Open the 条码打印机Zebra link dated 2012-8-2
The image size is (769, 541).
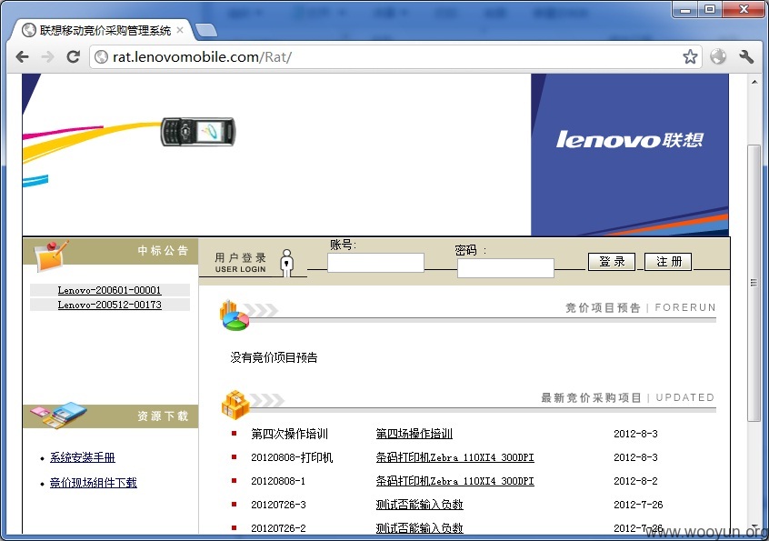click(x=454, y=481)
